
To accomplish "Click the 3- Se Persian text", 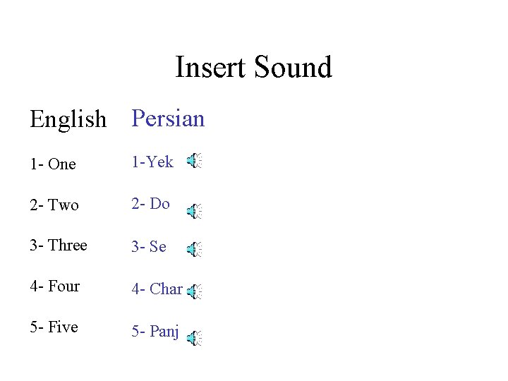I will click(149, 247).
